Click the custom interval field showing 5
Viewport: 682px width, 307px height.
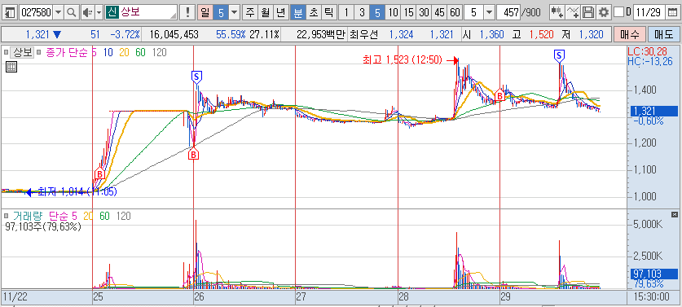click(x=474, y=12)
